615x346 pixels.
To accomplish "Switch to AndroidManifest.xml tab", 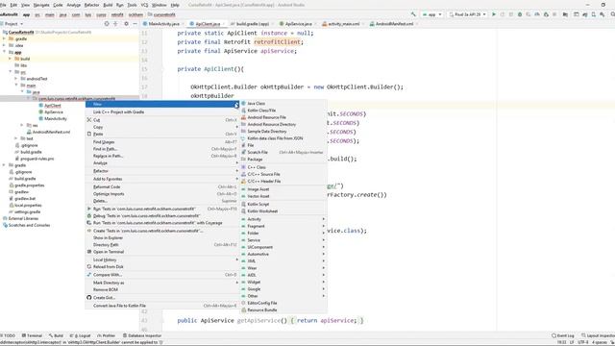I will 394,24.
